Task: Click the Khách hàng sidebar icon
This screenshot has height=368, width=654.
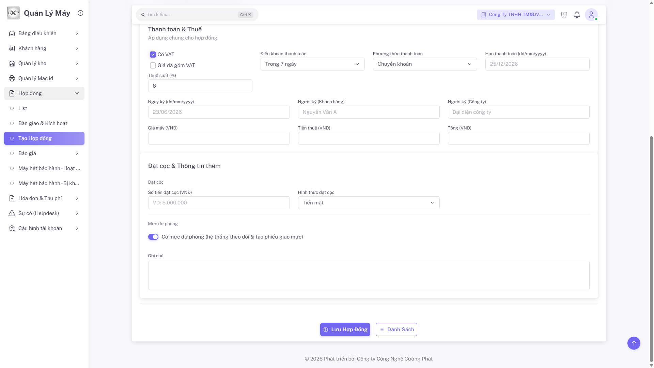Action: 12,48
